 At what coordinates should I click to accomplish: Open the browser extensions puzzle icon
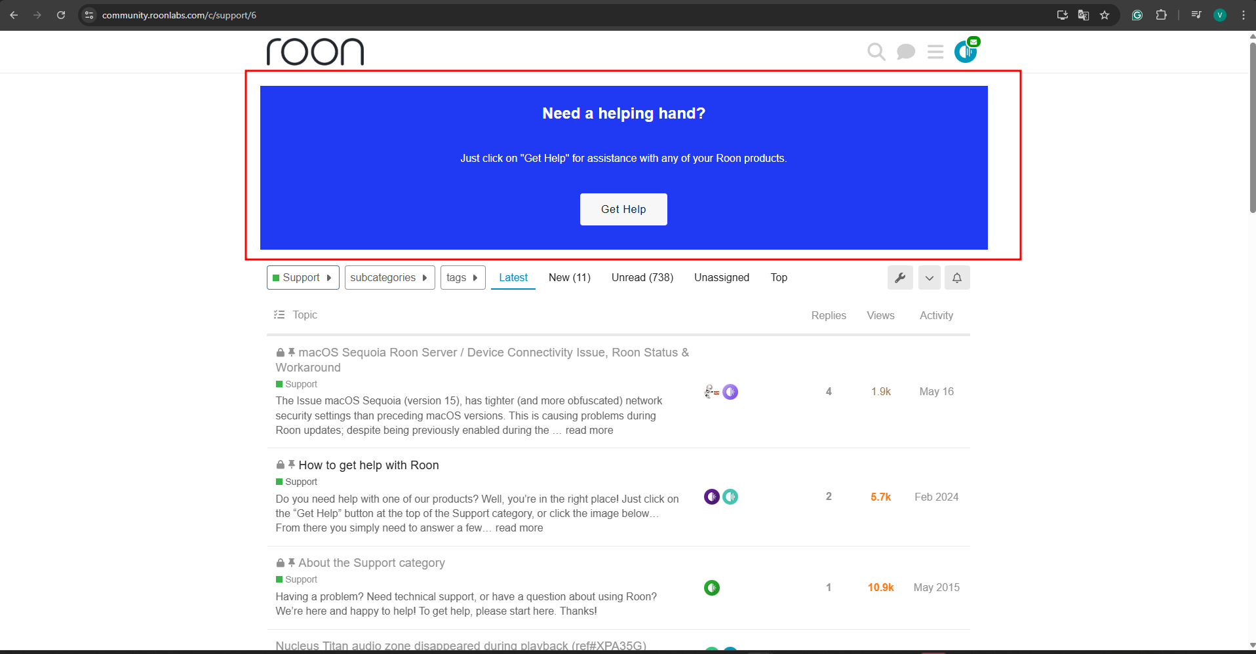pyautogui.click(x=1161, y=15)
